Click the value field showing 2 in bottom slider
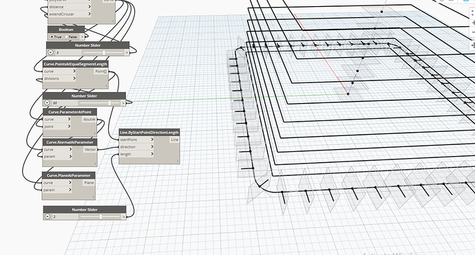 pos(65,217)
